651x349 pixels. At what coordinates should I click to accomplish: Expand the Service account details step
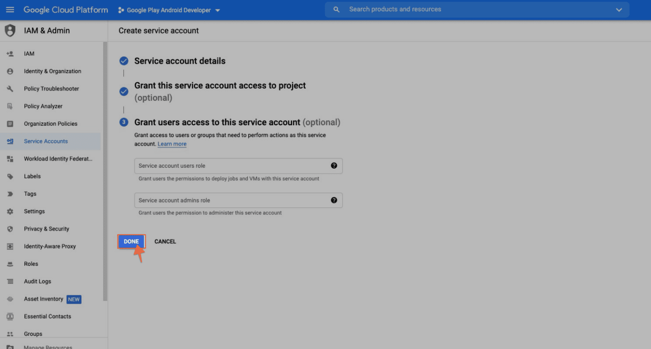[179, 61]
